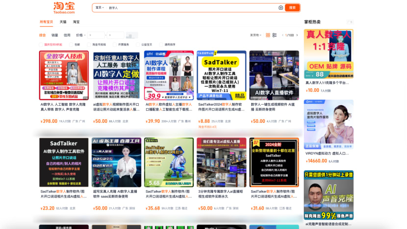The image size is (407, 229).
Task: Select the 销量 sort tab
Action: click(x=55, y=35)
